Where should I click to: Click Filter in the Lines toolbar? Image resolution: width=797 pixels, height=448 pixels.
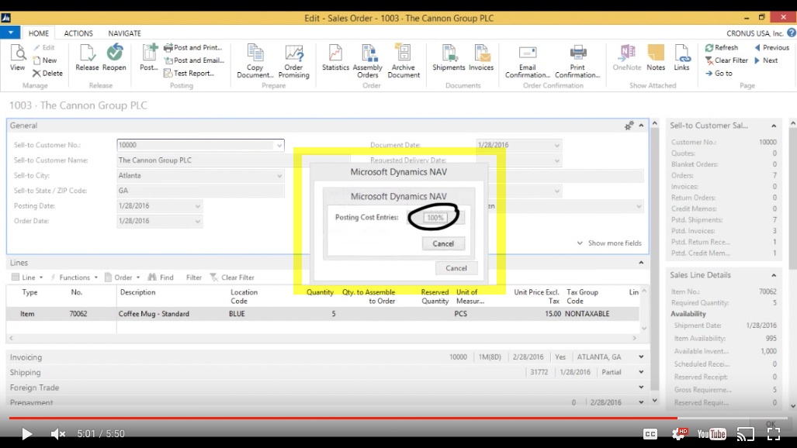click(x=194, y=277)
